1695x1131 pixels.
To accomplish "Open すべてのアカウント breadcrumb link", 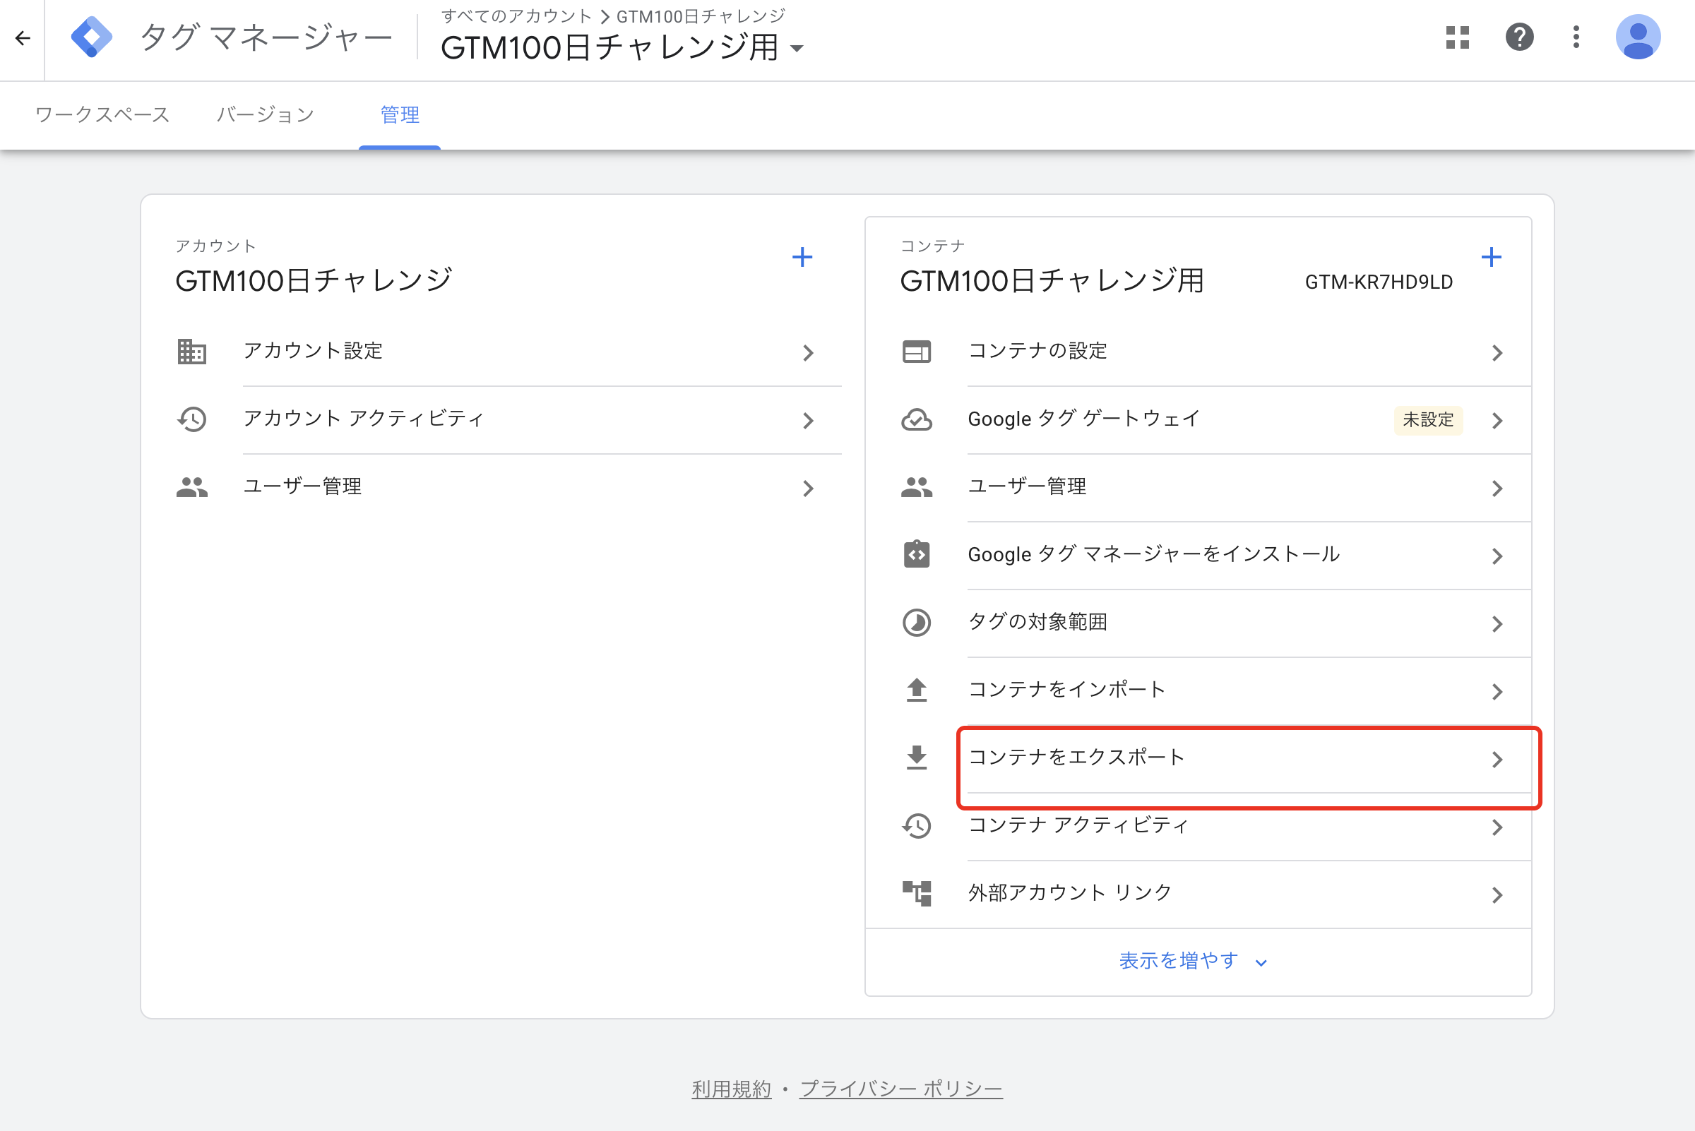I will coord(516,16).
